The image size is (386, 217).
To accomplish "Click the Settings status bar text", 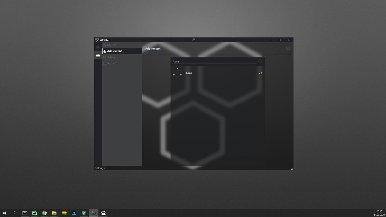I will pyautogui.click(x=100, y=168).
